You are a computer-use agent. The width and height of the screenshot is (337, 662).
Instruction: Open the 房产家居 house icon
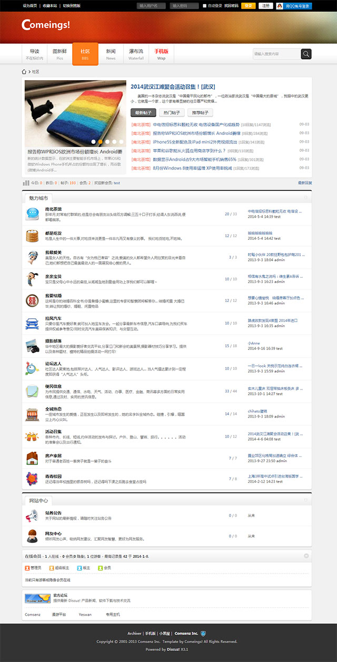[32, 457]
